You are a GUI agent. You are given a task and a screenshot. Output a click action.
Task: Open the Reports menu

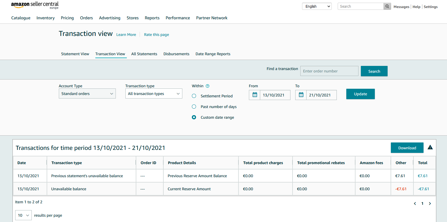tap(152, 18)
